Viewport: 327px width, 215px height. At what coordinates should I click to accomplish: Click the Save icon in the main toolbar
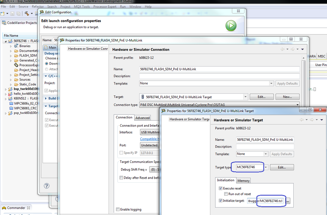tap(12, 13)
